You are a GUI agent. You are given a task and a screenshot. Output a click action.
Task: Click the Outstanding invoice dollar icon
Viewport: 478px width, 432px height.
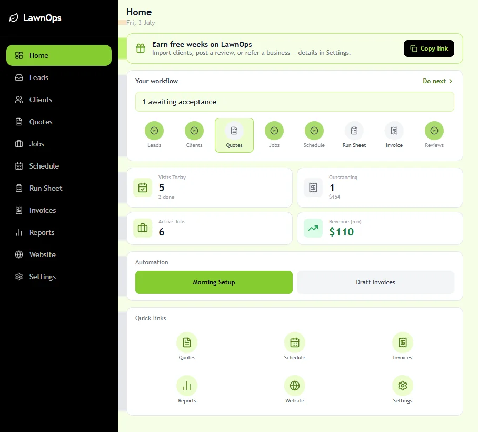click(313, 188)
